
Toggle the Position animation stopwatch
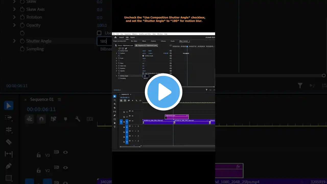point(119,53)
